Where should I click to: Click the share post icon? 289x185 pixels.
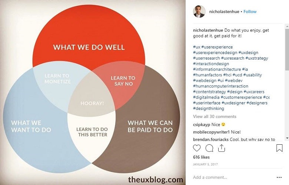click(222, 148)
